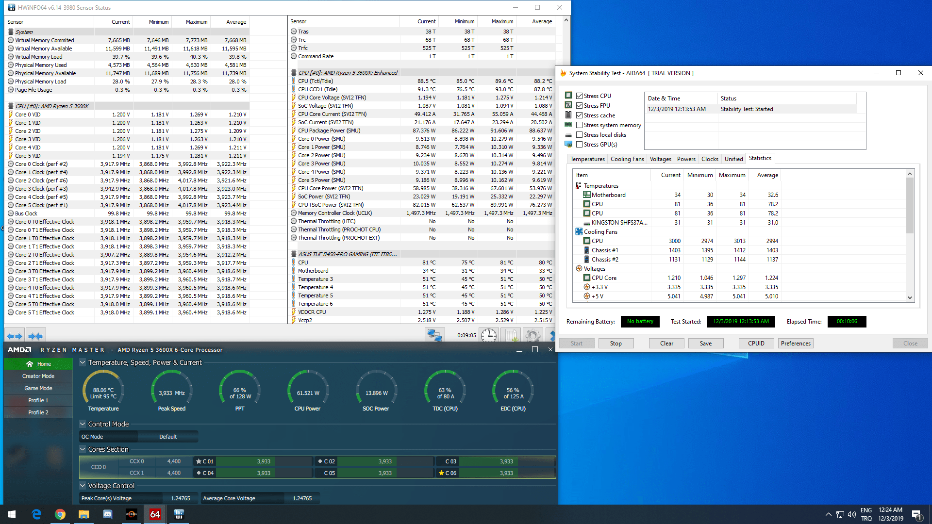Viewport: 932px width, 524px height.
Task: Open HWiNFO sensor settings gear icon
Action: tap(533, 335)
